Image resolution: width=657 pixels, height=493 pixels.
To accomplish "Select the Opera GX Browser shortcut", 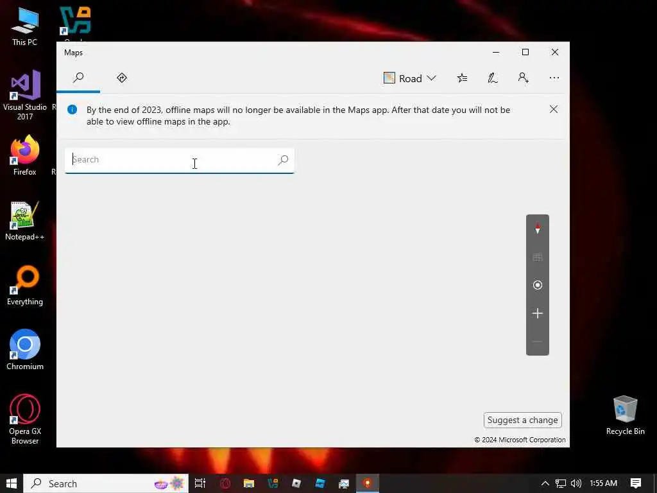I will point(25,419).
